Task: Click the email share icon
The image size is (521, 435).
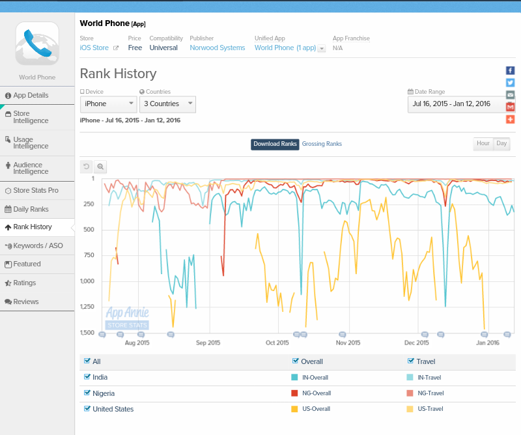Action: (x=511, y=94)
